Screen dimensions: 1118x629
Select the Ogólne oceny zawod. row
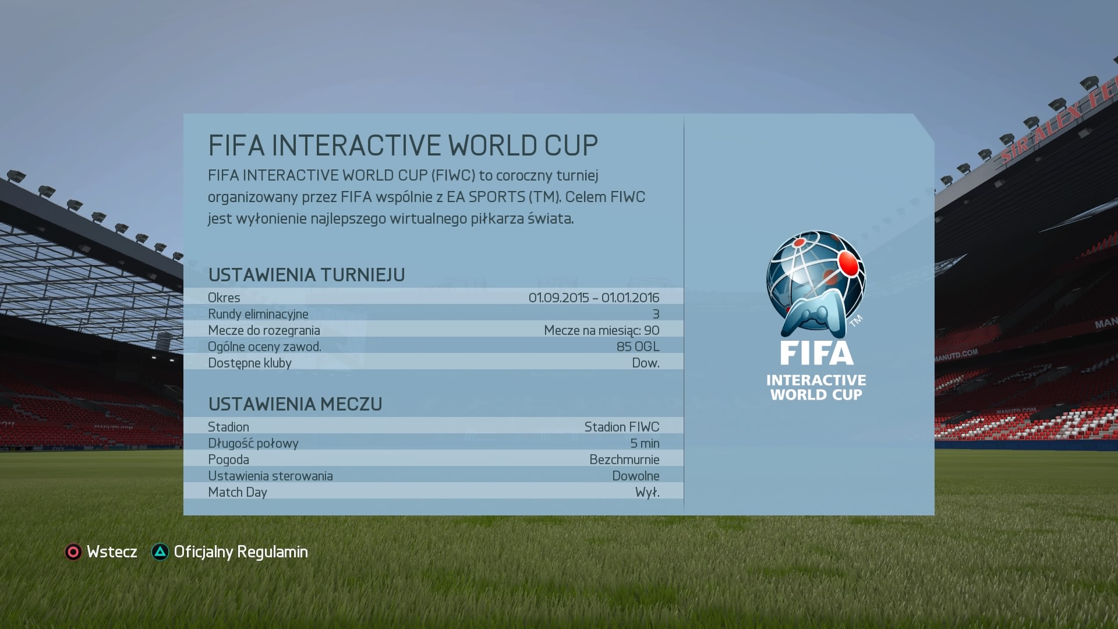pos(433,347)
